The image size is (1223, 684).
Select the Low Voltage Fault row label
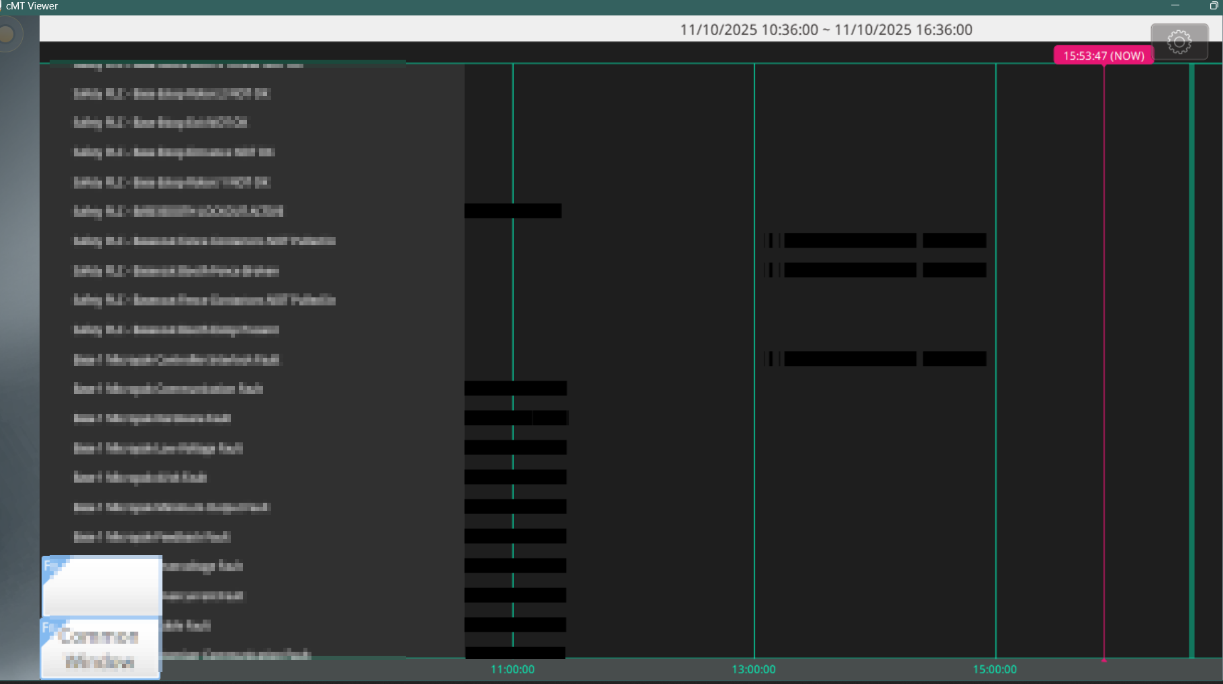pyautogui.click(x=158, y=448)
